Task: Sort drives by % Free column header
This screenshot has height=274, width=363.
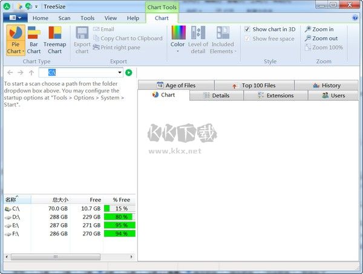Action: 119,200
